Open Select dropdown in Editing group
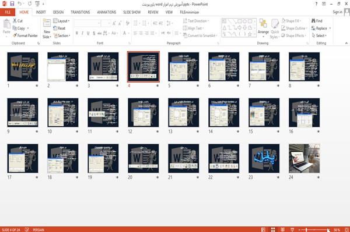Screen dimensions: 350x232 [319, 35]
